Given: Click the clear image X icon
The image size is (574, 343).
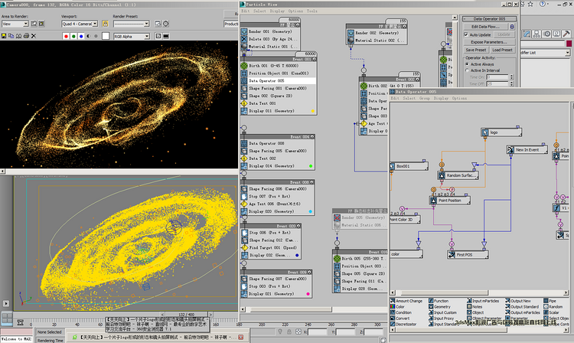Looking at the screenshot, I should tap(34, 36).
